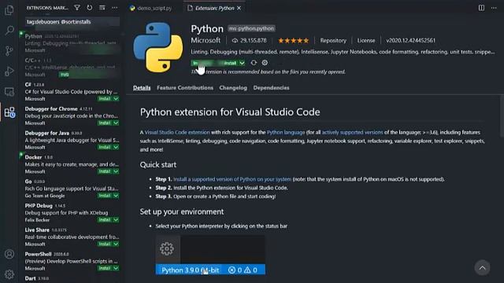
Task: Open editor more actions menu
Action: 494,8
